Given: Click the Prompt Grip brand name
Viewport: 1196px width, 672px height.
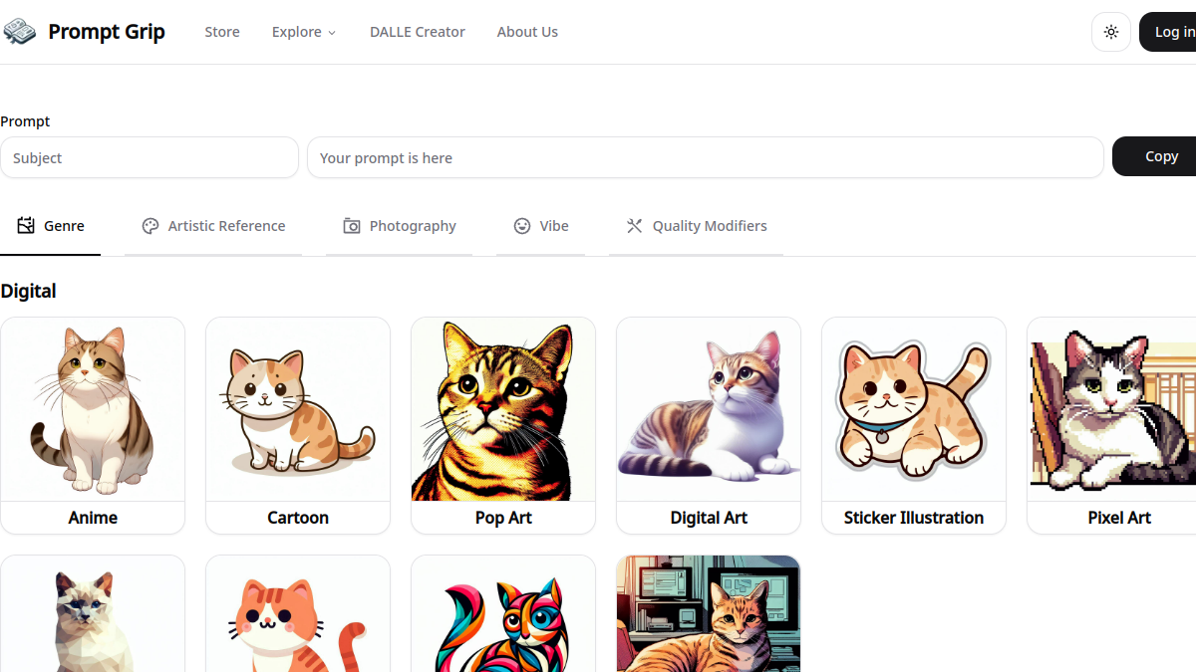Looking at the screenshot, I should tap(107, 32).
